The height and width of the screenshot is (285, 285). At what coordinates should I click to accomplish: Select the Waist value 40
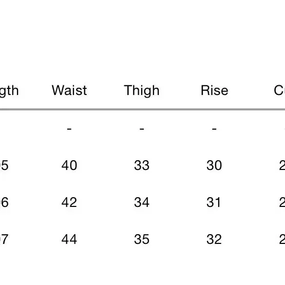point(69,165)
